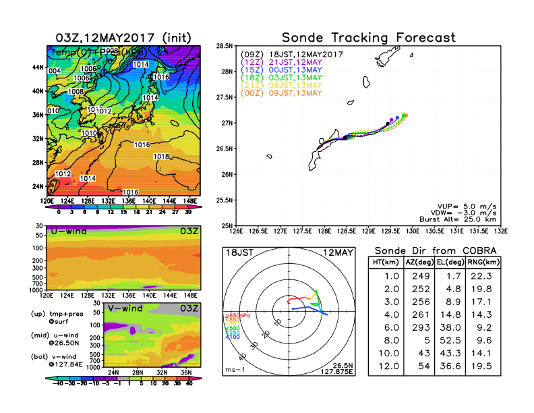Viewport: 534px width, 413px height.
Task: Click the '≥850hPa' red hodograph legend label
Action: (x=238, y=316)
